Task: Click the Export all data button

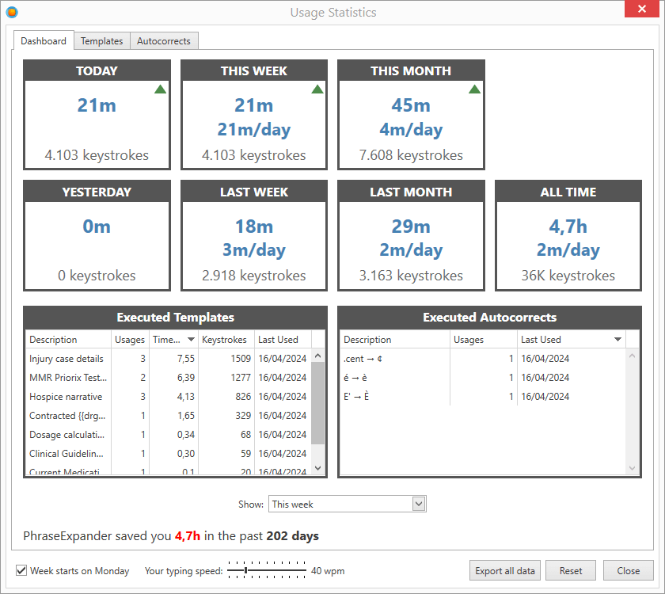Action: 505,571
